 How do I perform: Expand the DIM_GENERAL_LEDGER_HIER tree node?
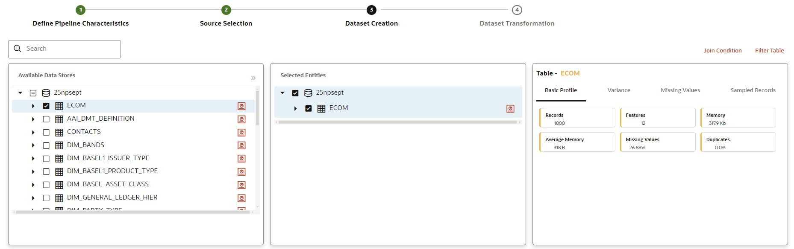[x=33, y=197]
